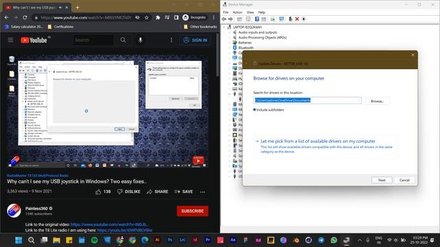
Task: Go back in Chrome browser history
Action: [x=6, y=17]
